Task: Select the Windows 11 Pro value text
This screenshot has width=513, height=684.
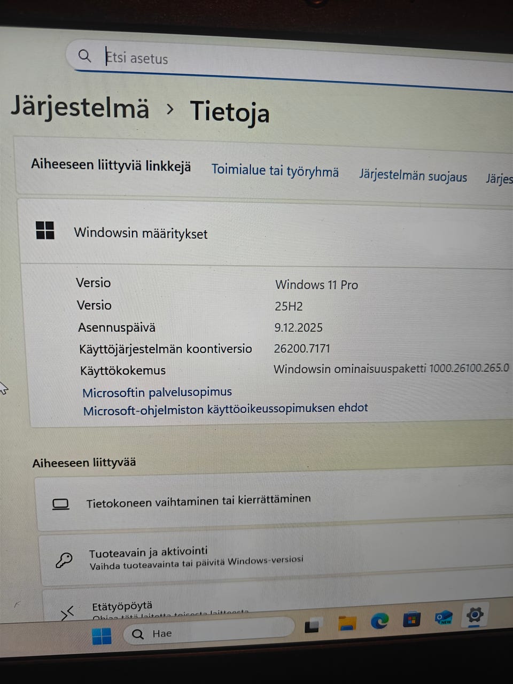Action: (316, 285)
